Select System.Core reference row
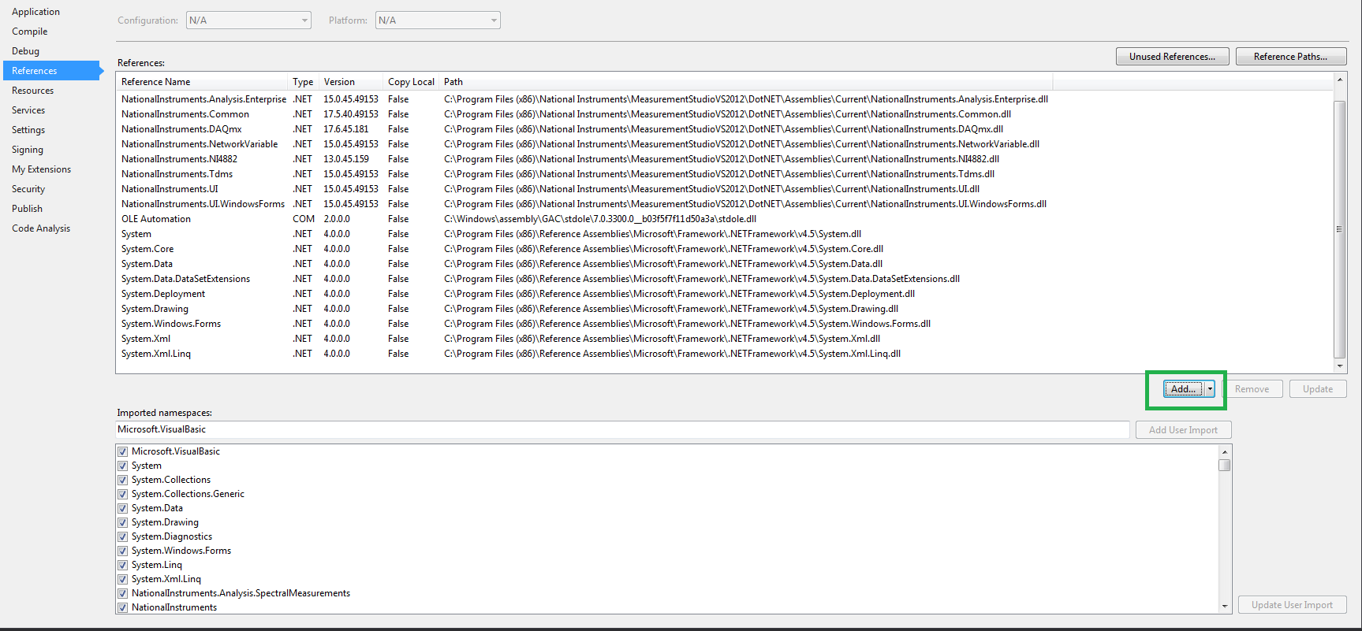Image resolution: width=1362 pixels, height=631 pixels. click(x=584, y=249)
